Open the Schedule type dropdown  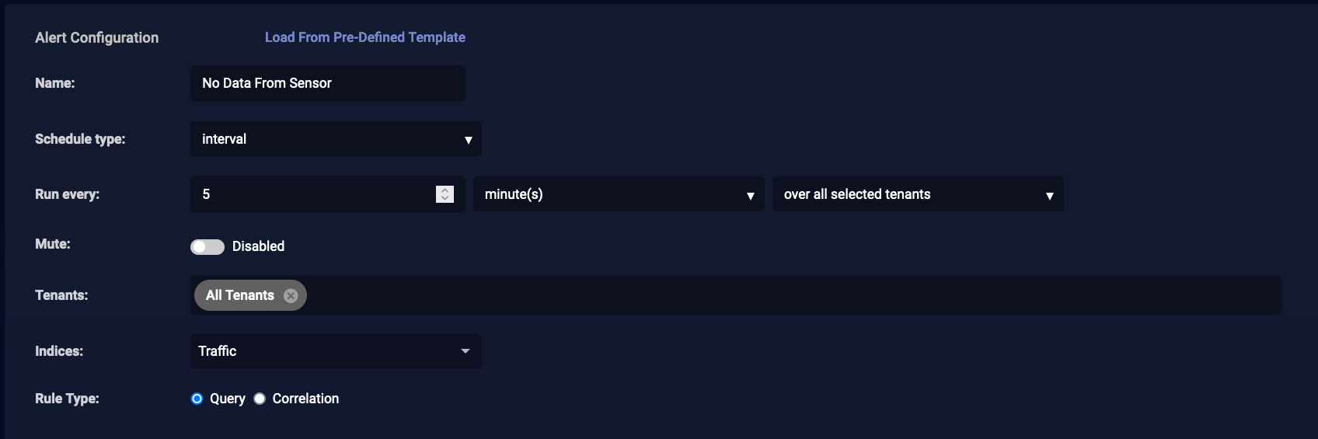(336, 139)
